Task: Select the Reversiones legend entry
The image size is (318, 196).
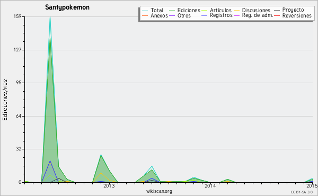Action: tap(297, 15)
